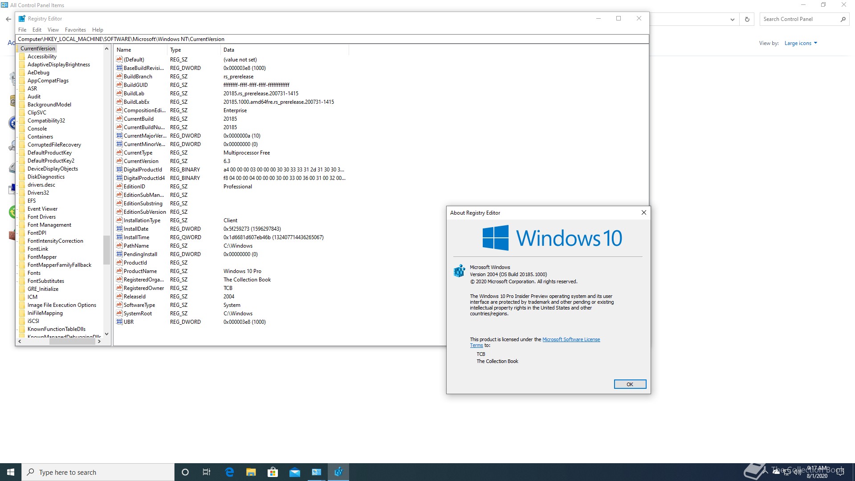
Task: Click the registry path address bar
Action: tap(332, 39)
